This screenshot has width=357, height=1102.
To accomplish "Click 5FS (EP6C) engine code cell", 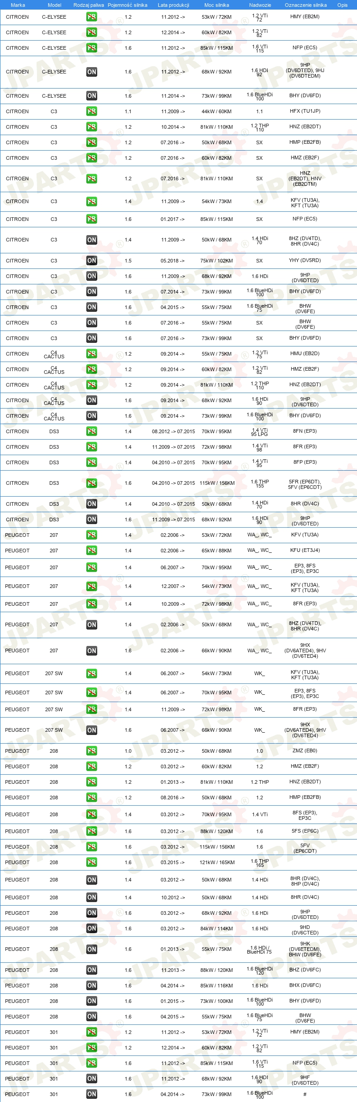I will [305, 831].
